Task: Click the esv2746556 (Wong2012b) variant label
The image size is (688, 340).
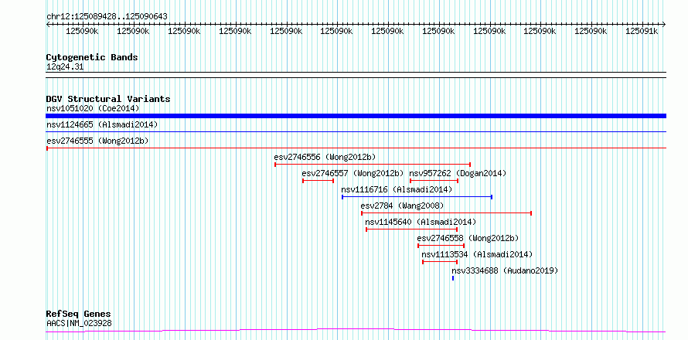Action: [325, 157]
